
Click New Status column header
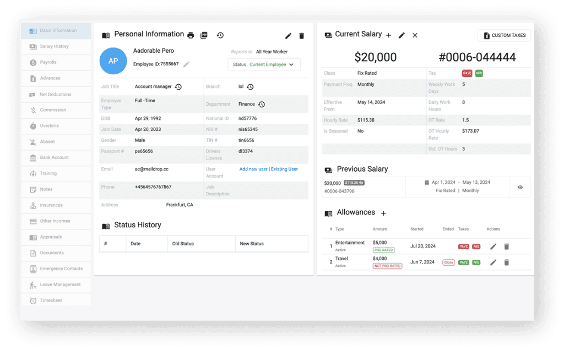point(252,244)
